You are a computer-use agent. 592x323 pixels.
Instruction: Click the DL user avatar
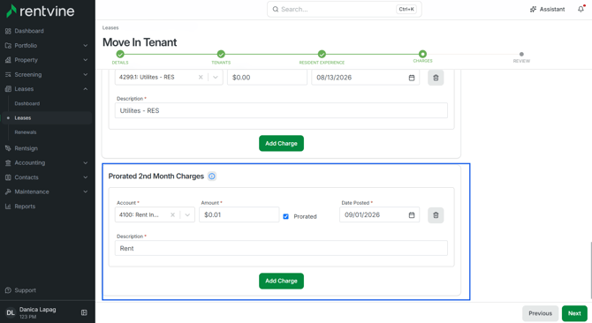click(11, 312)
